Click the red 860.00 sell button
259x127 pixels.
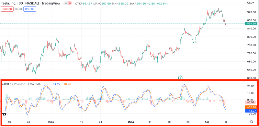(x=7, y=9)
